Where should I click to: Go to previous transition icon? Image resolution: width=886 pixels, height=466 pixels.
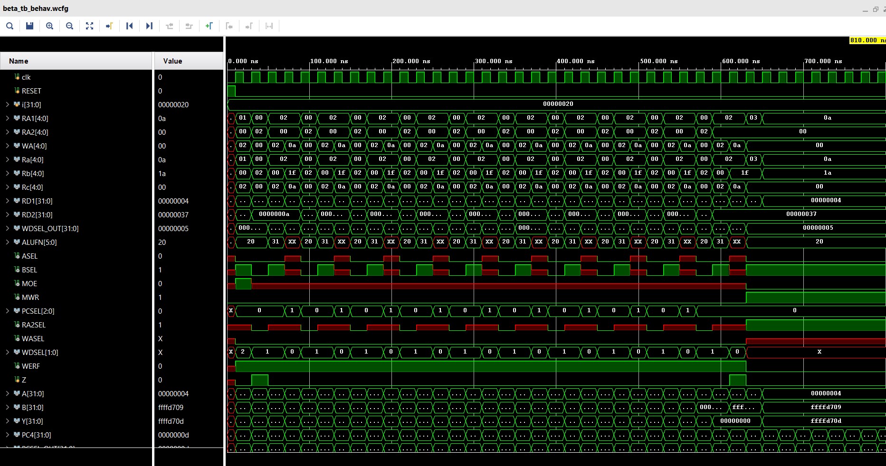pyautogui.click(x=169, y=26)
